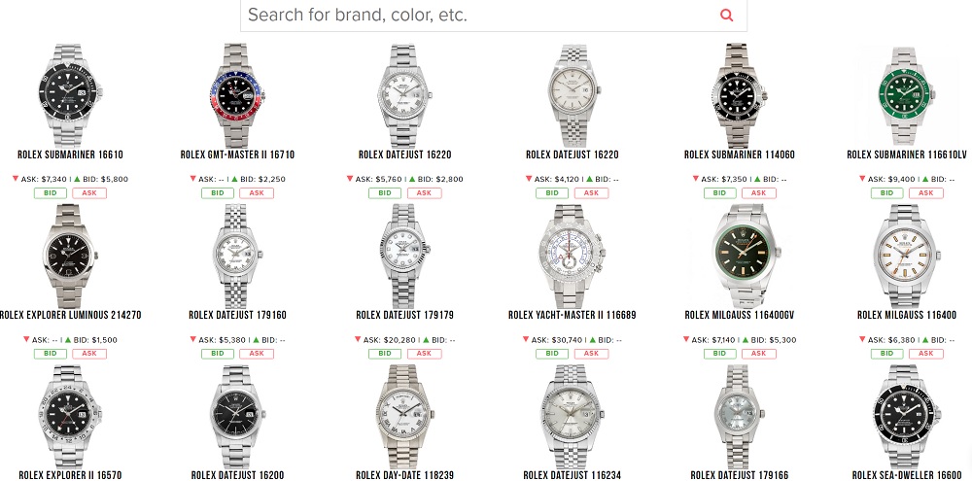972x481 pixels.
Task: Click BID under Rolex Submariner 16610
Action: click(x=51, y=192)
